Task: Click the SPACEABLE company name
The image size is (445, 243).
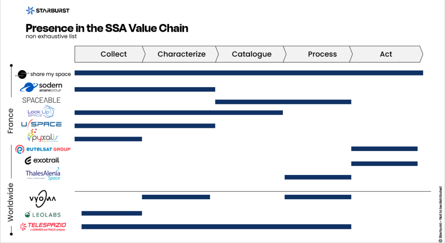Action: point(41,100)
